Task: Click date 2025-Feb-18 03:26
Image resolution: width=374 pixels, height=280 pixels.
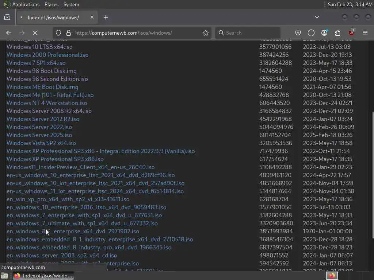Action: click(x=328, y=135)
